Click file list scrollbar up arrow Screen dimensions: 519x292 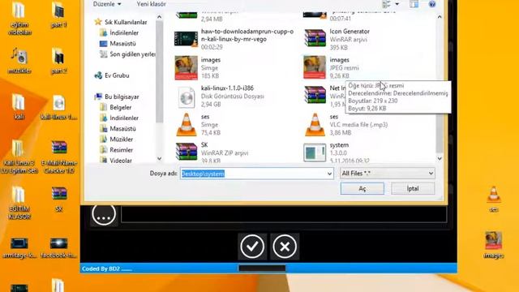[440, 17]
